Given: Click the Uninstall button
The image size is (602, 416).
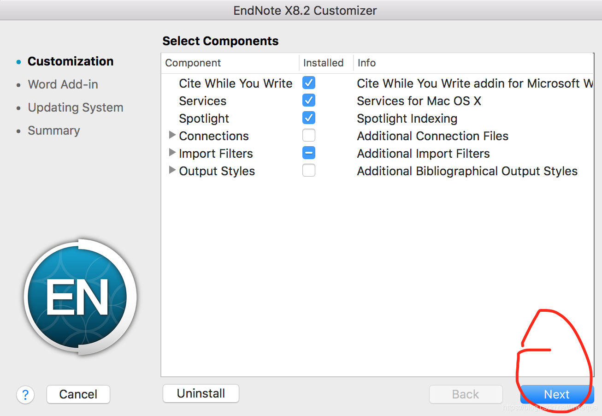Looking at the screenshot, I should click(201, 393).
